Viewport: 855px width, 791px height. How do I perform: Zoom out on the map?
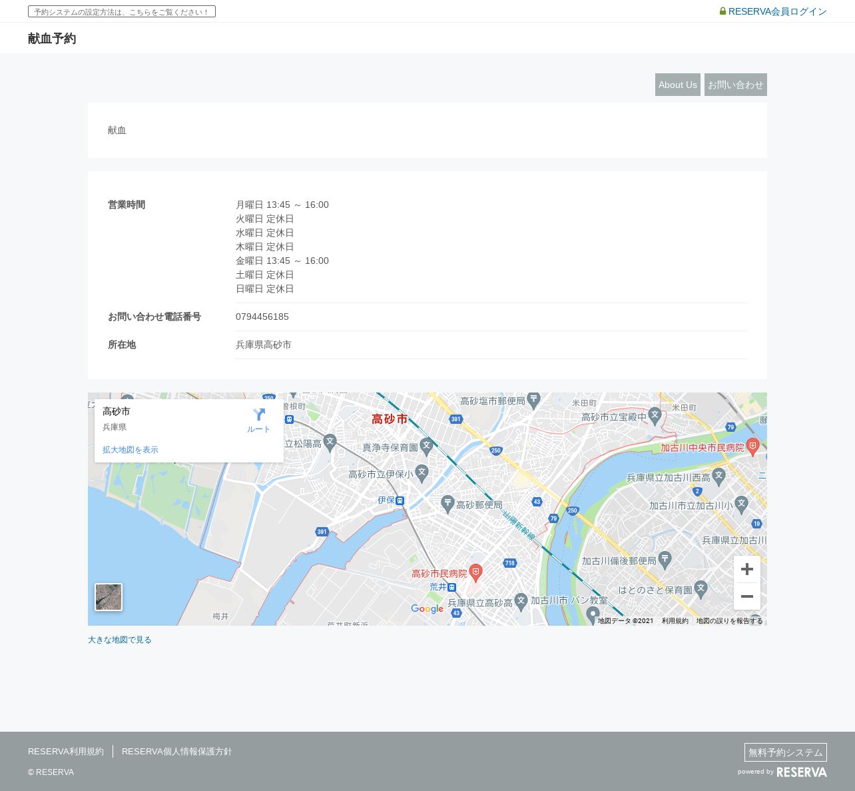pyautogui.click(x=746, y=596)
